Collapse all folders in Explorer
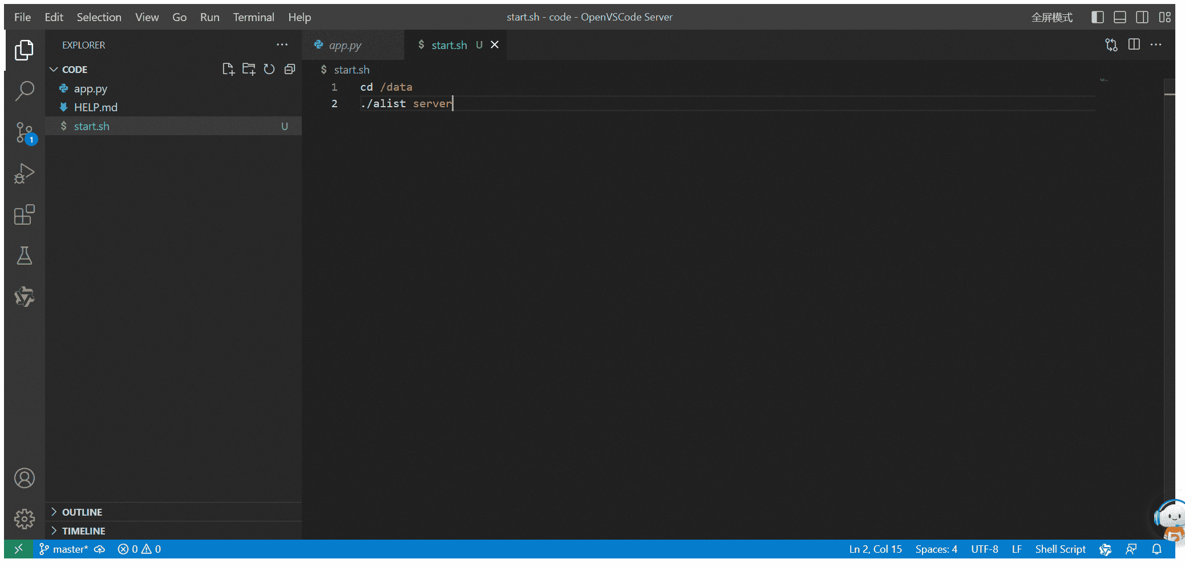 pos(290,70)
